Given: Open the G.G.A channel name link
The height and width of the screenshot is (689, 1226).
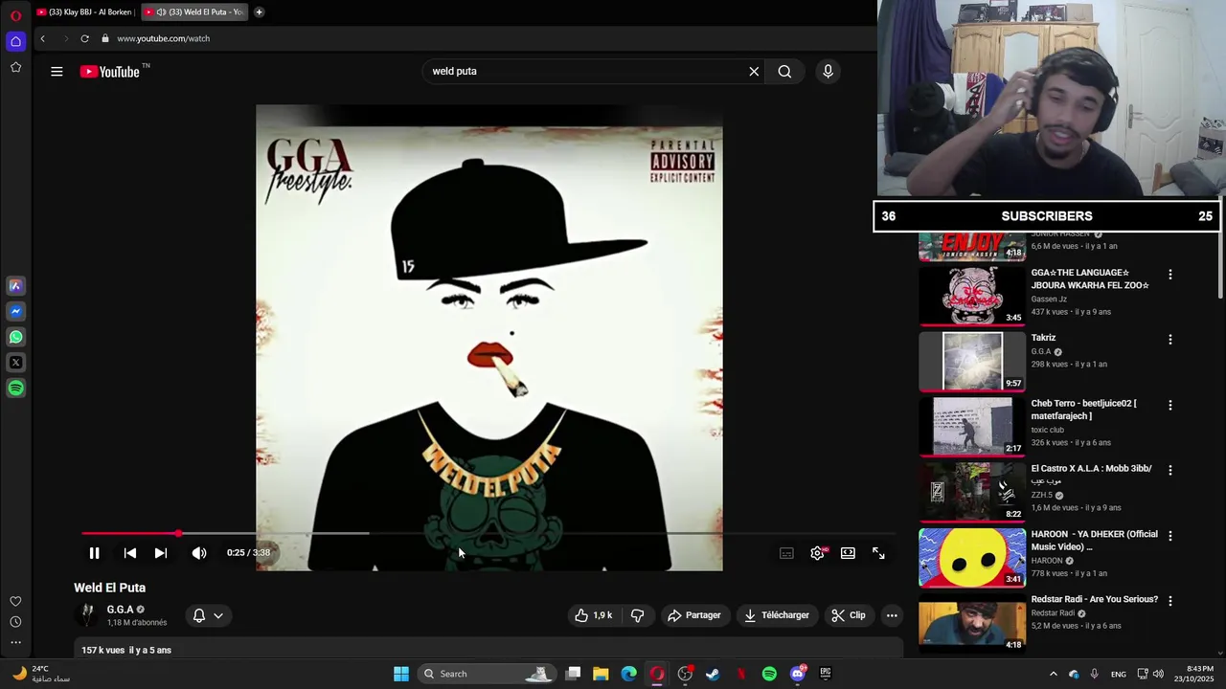Looking at the screenshot, I should [120, 610].
